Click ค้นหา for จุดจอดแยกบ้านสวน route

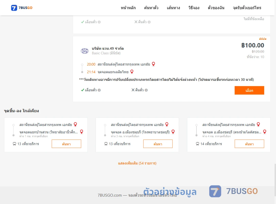tap(66, 144)
